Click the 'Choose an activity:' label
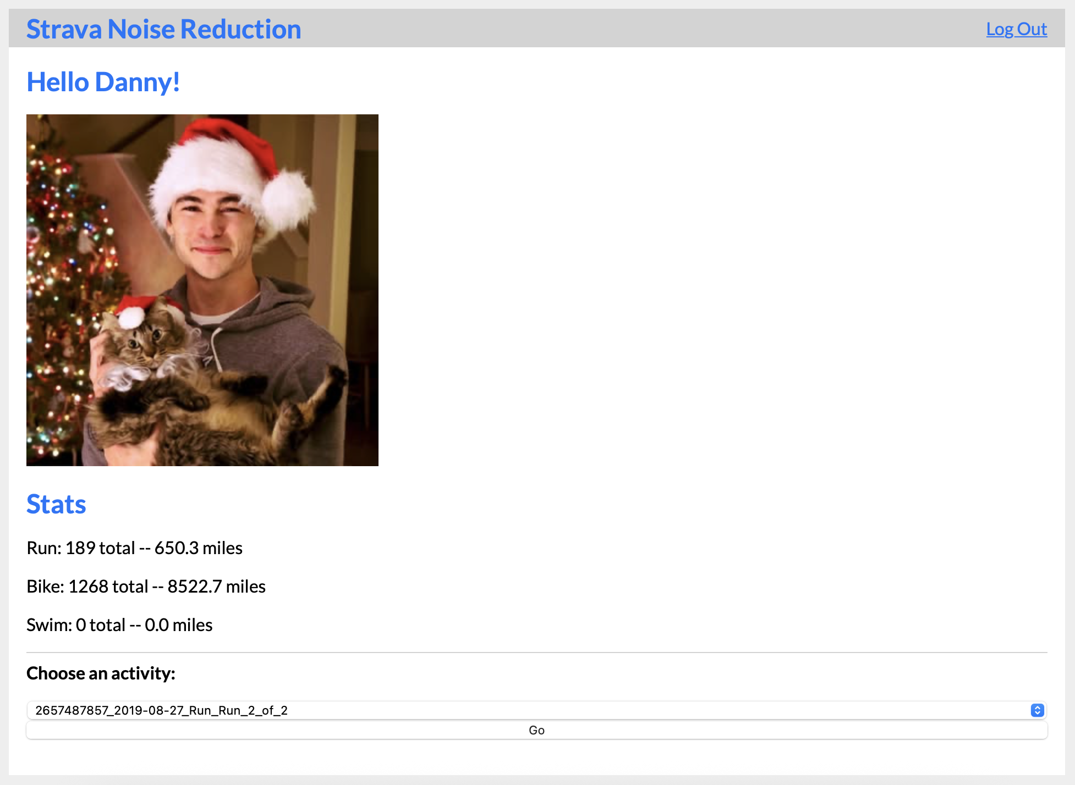 point(101,673)
